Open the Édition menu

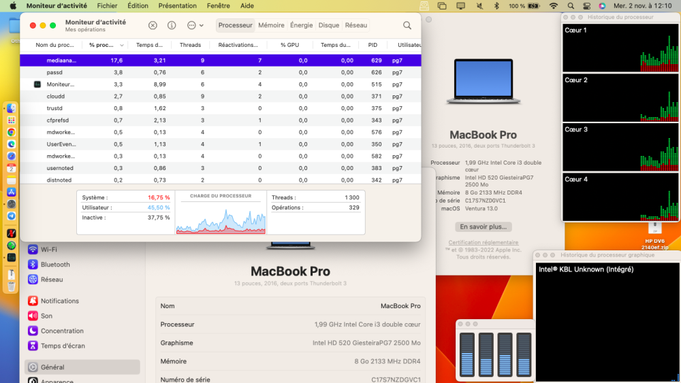138,5
